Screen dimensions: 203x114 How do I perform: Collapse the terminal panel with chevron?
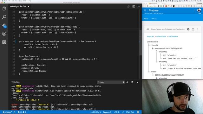click(137, 82)
